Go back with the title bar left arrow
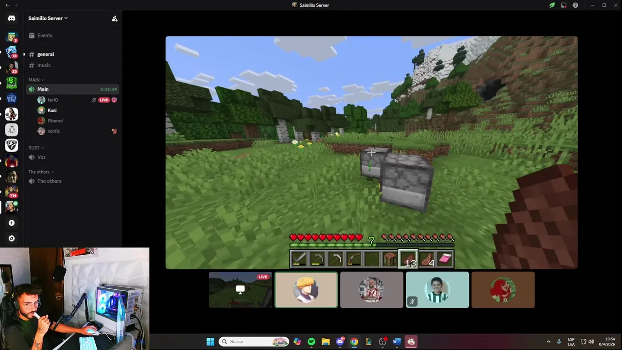622x350 pixels. tap(7, 5)
